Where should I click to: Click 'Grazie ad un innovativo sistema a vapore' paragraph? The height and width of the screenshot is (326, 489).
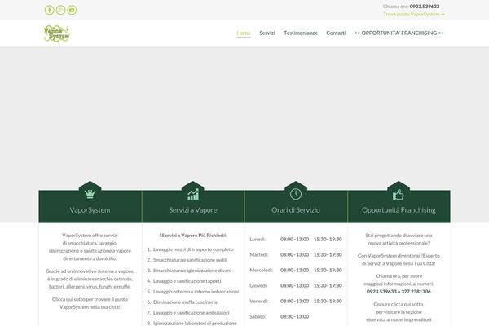click(x=90, y=279)
